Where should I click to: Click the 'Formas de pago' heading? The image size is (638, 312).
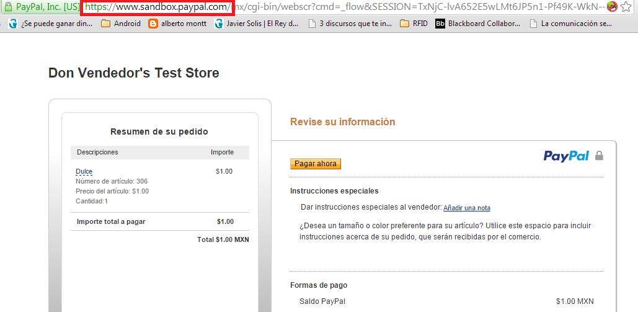(x=319, y=285)
